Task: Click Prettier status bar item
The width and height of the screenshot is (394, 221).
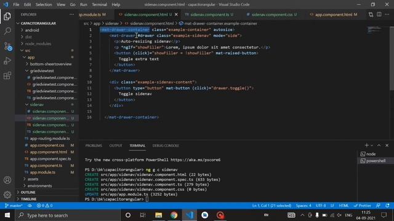Action: coord(363,206)
